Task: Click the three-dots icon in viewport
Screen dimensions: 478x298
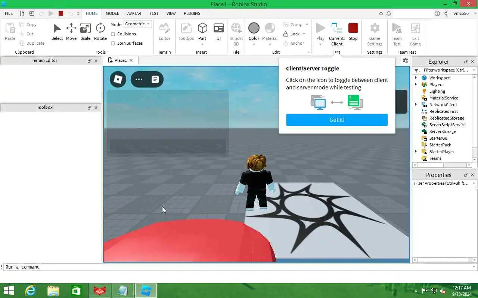Action: pos(139,79)
